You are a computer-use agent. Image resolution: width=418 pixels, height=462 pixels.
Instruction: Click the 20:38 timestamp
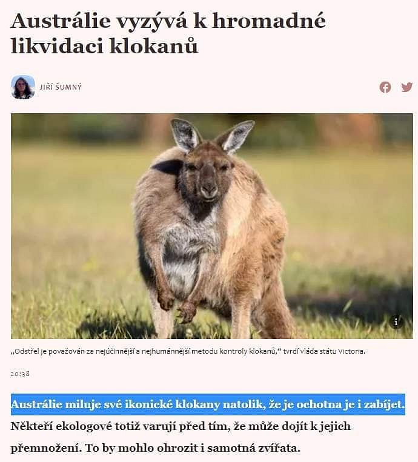coord(20,374)
